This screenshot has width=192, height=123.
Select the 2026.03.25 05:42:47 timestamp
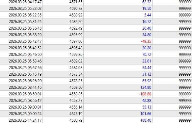coord(25,41)
